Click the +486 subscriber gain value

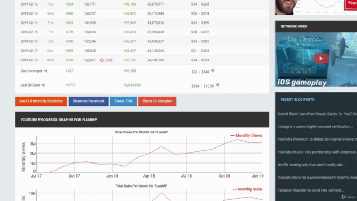pos(69,13)
